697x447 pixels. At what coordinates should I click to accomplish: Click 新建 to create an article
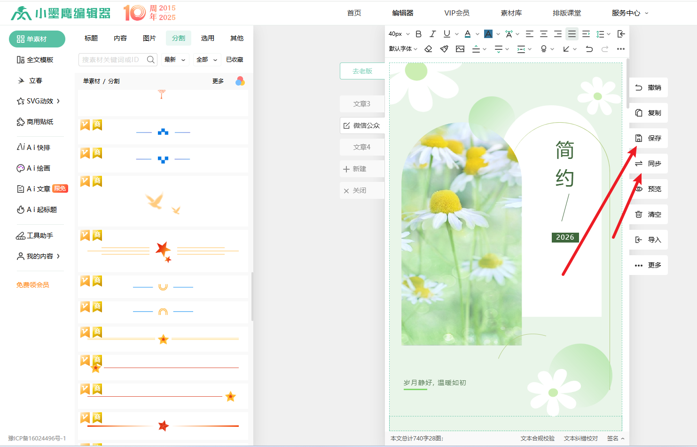[362, 169]
